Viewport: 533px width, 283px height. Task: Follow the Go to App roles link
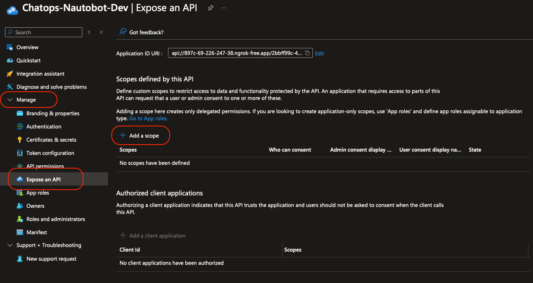tap(149, 118)
